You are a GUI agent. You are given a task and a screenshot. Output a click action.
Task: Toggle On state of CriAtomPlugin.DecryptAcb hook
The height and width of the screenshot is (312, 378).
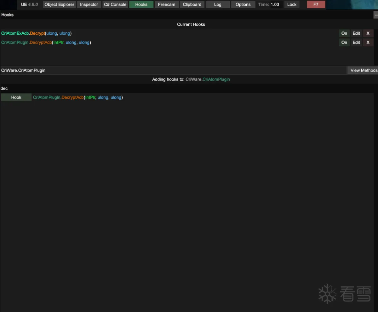click(344, 42)
